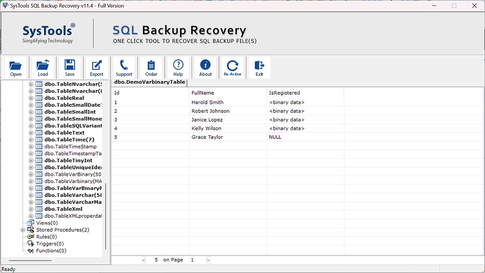485x273 pixels.
Task: Switch to the dbo.DemoVarbinaryTable tab
Action: coord(149,82)
